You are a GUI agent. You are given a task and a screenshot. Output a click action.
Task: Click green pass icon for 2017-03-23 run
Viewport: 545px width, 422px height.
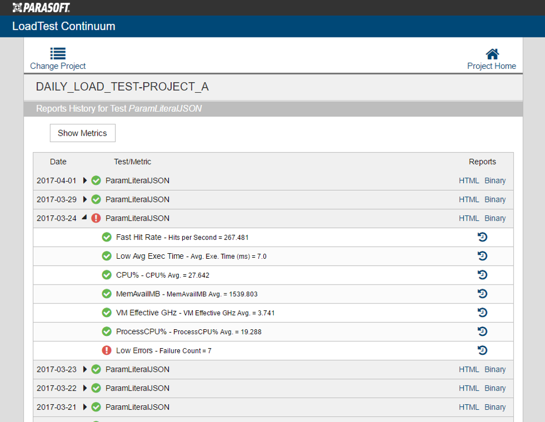96,369
